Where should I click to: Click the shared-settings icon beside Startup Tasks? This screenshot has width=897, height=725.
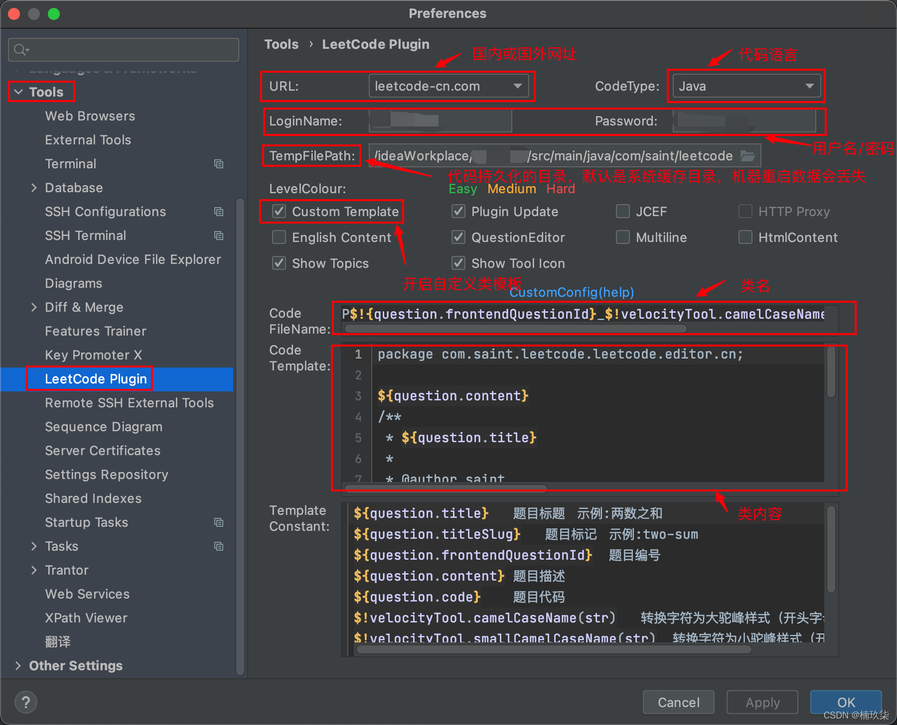219,522
